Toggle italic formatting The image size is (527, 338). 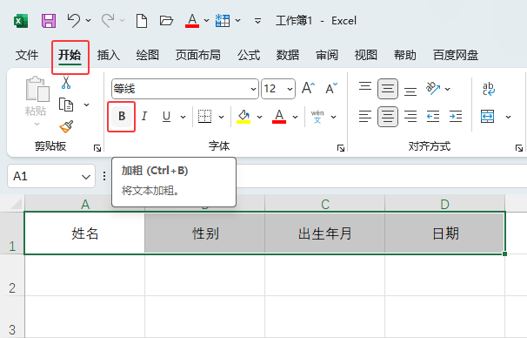(x=144, y=117)
